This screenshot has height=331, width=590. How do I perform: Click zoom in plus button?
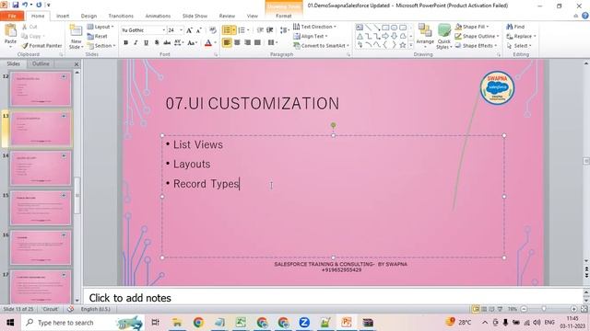tap(573, 309)
